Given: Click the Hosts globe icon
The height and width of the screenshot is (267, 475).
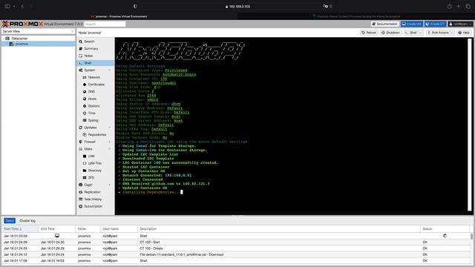Looking at the screenshot, I should pyautogui.click(x=85, y=99).
